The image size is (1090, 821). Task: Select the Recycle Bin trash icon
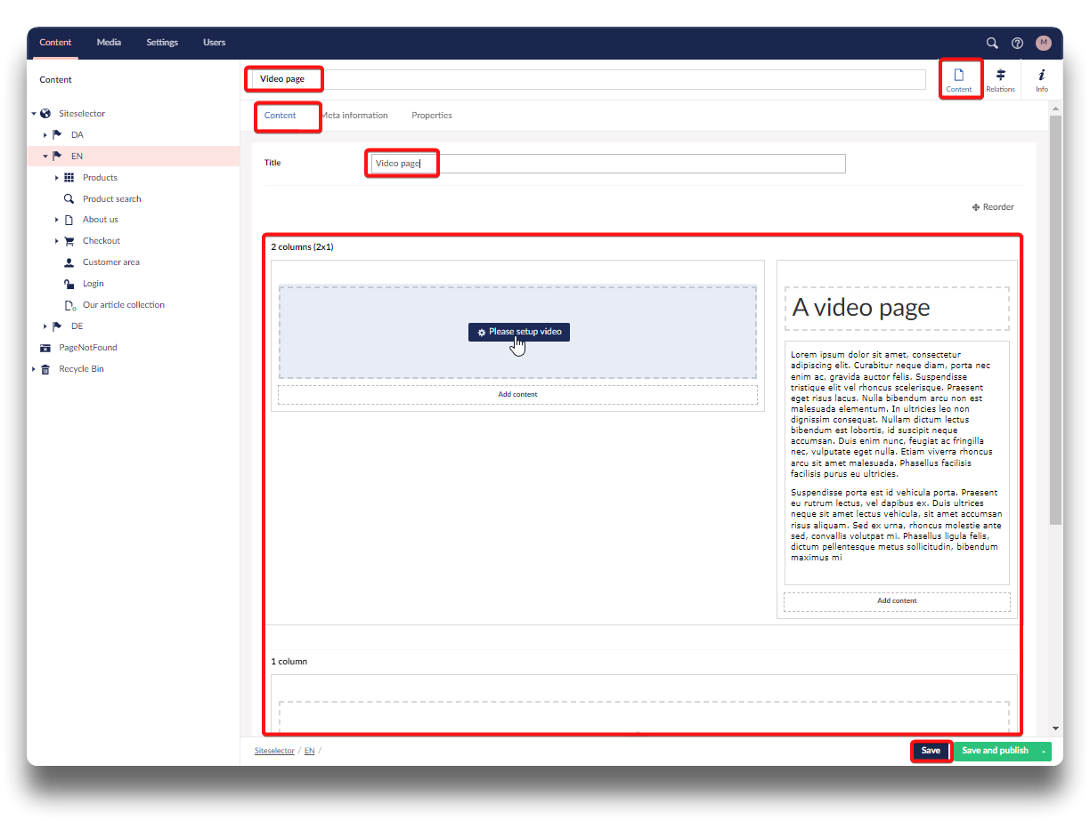45,369
